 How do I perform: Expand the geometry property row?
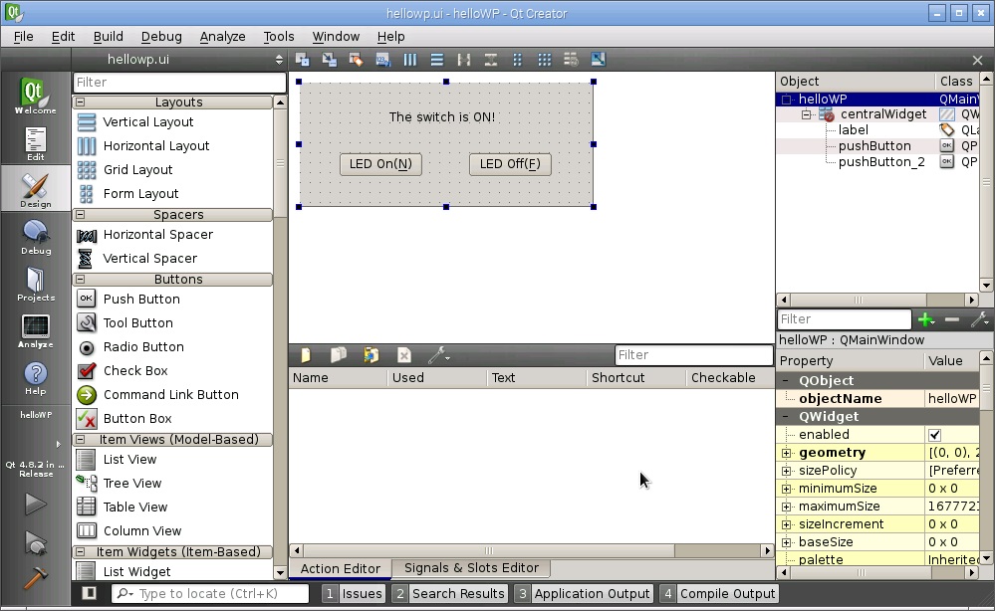(x=786, y=453)
